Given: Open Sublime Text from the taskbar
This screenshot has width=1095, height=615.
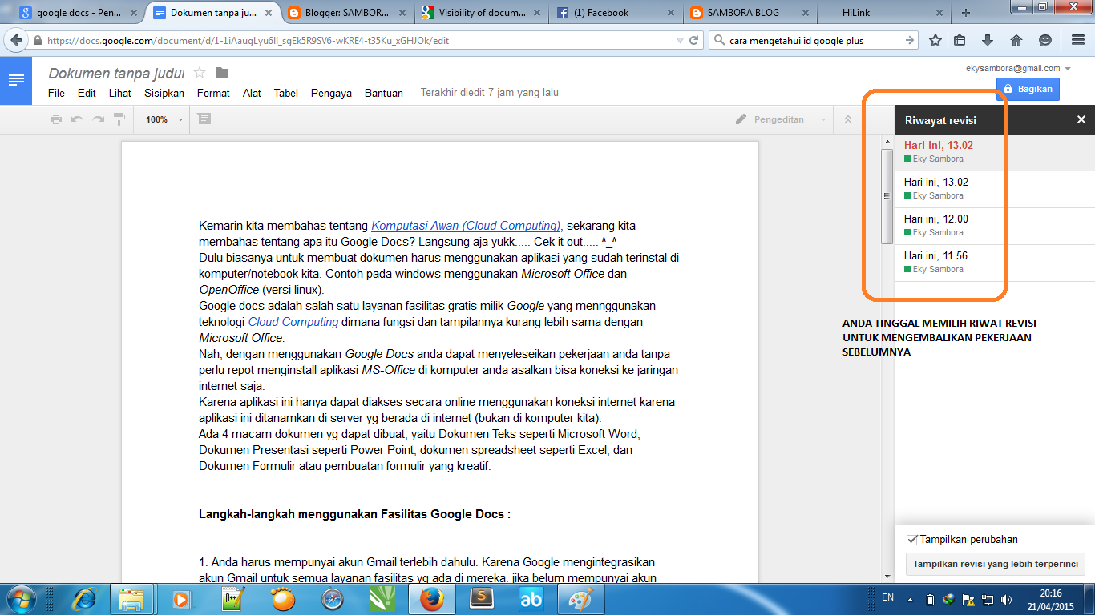Looking at the screenshot, I should point(481,598).
